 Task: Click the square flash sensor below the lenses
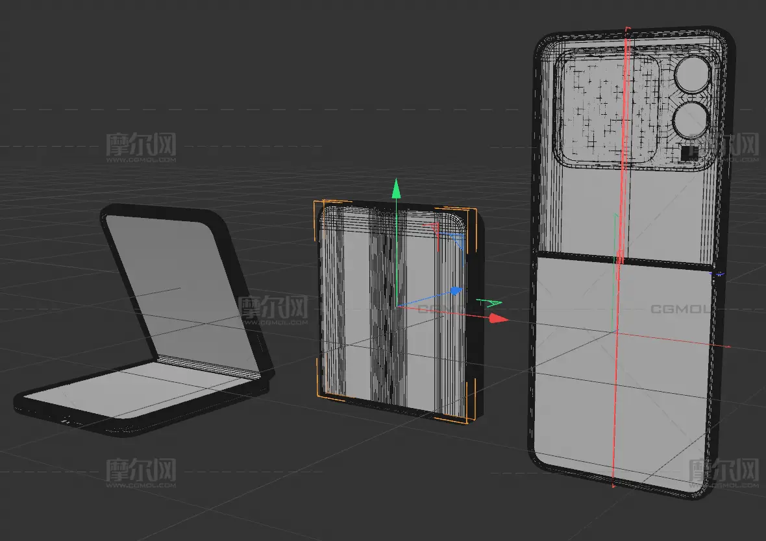click(687, 153)
